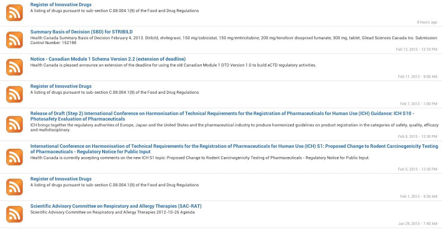Select the STRIBILD description text with submission number
Image resolution: width=442 pixels, height=248 pixels.
point(234,40)
